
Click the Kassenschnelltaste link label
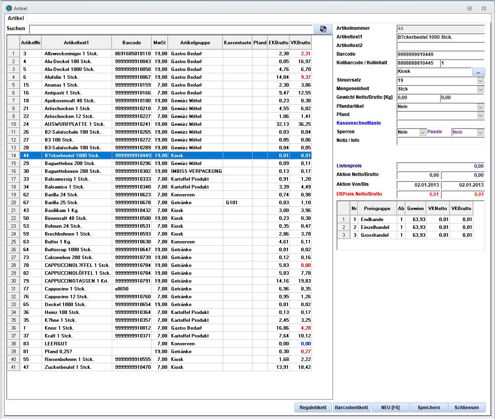click(x=359, y=123)
